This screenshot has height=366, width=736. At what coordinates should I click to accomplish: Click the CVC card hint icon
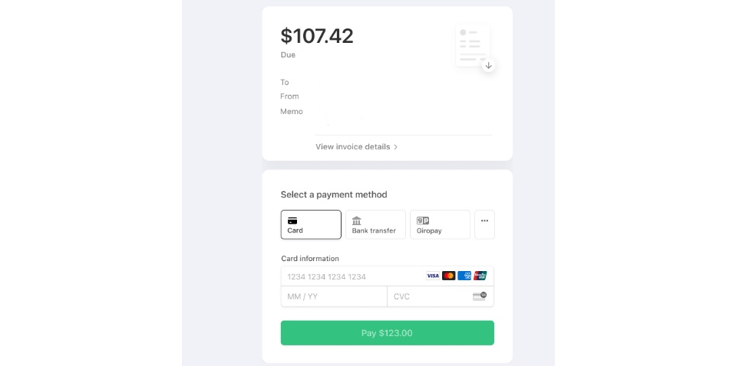480,296
